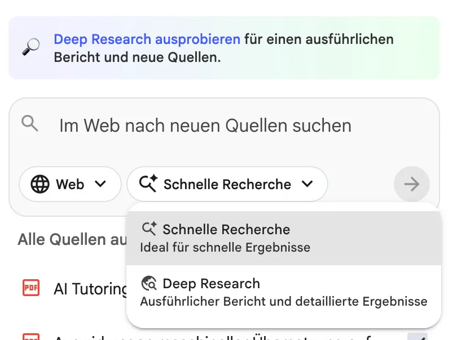Open the AI Tutoring source
457x340 pixels.
[90, 289]
